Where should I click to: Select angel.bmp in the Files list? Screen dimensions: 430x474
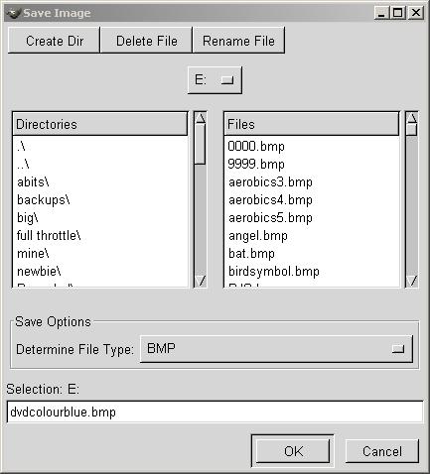click(x=258, y=236)
